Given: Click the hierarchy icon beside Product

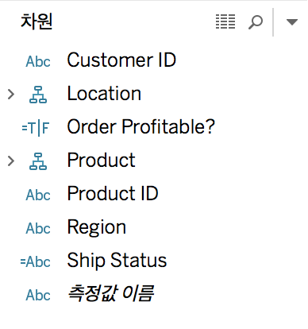Looking at the screenshot, I should click(38, 161).
